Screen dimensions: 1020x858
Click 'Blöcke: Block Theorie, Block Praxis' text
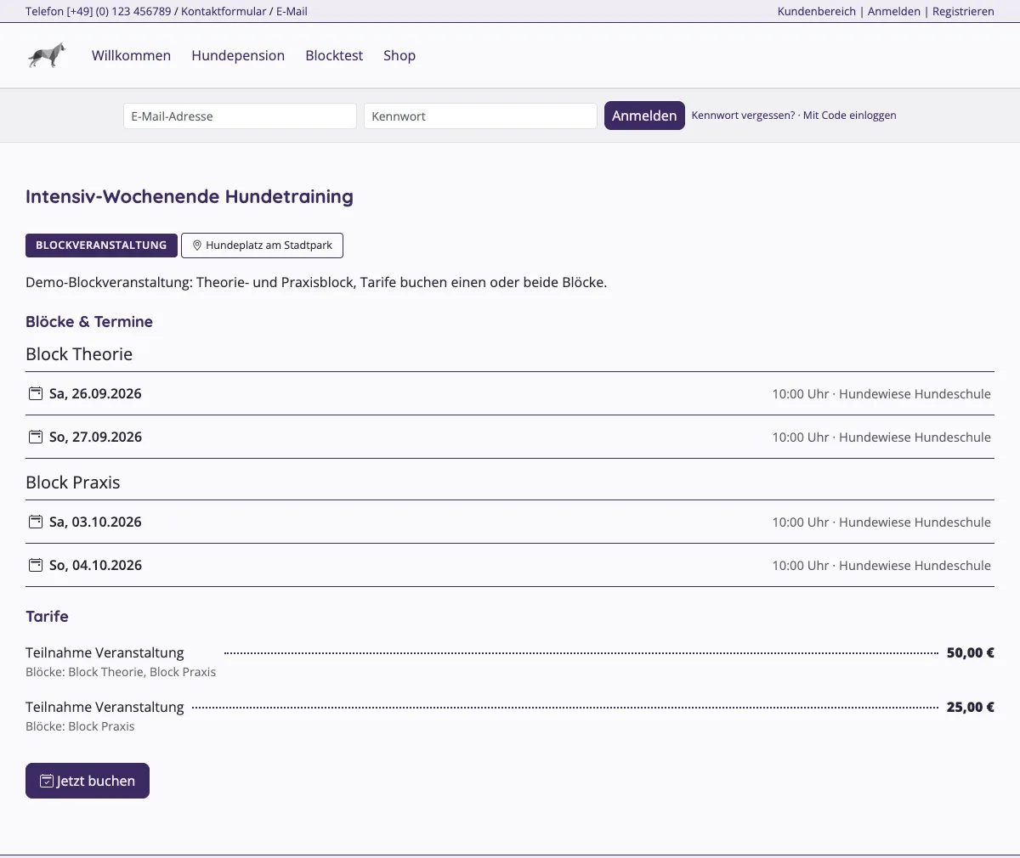(121, 672)
